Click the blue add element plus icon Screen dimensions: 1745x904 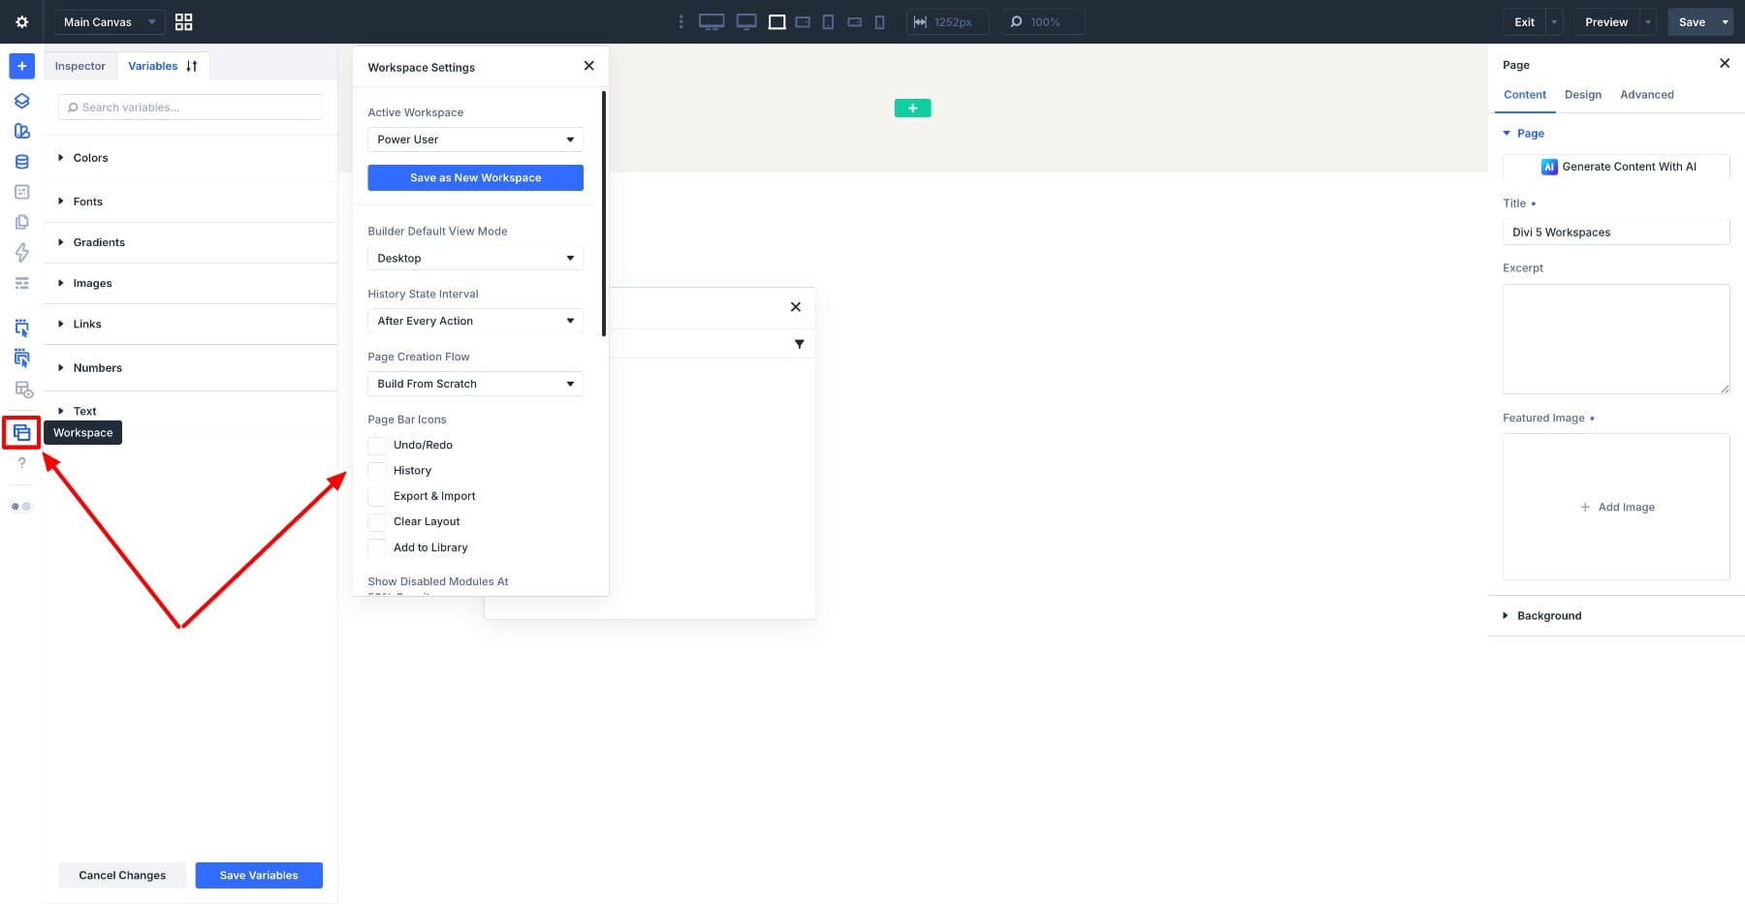coord(21,66)
